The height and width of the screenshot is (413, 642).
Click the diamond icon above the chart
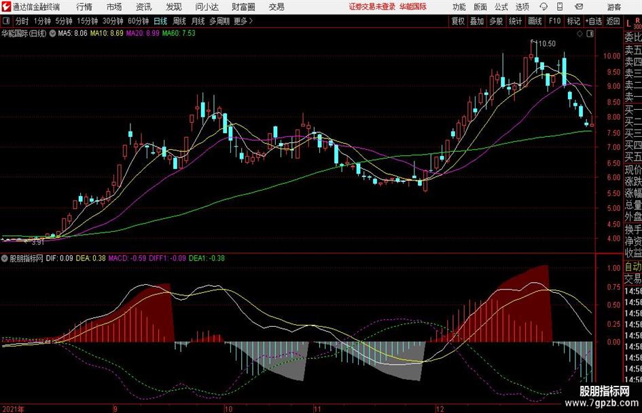[x=579, y=34]
